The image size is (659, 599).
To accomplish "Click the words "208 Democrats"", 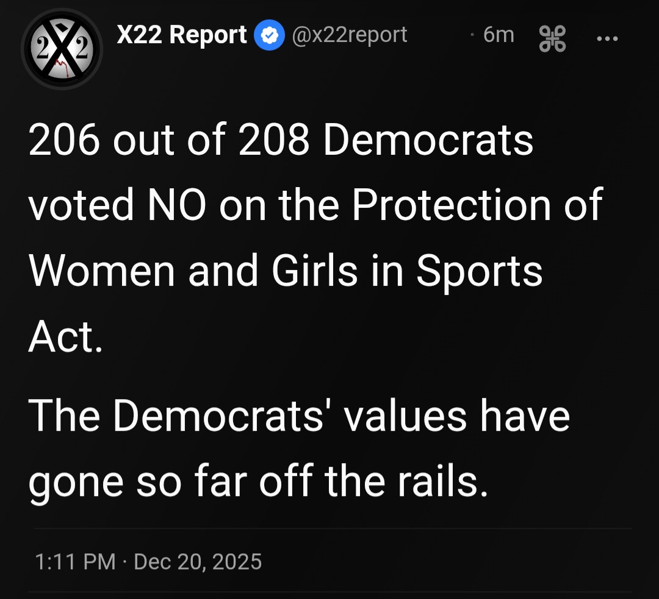I will (x=386, y=141).
